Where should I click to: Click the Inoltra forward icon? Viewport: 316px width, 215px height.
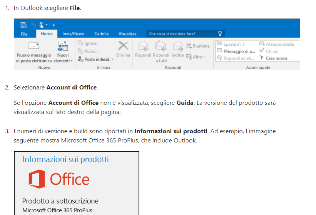[x=178, y=46]
